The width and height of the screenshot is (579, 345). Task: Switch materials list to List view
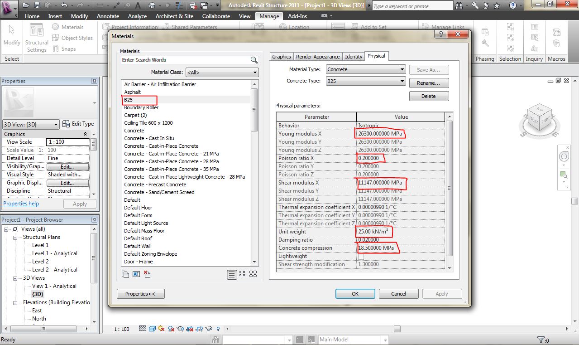coord(231,274)
